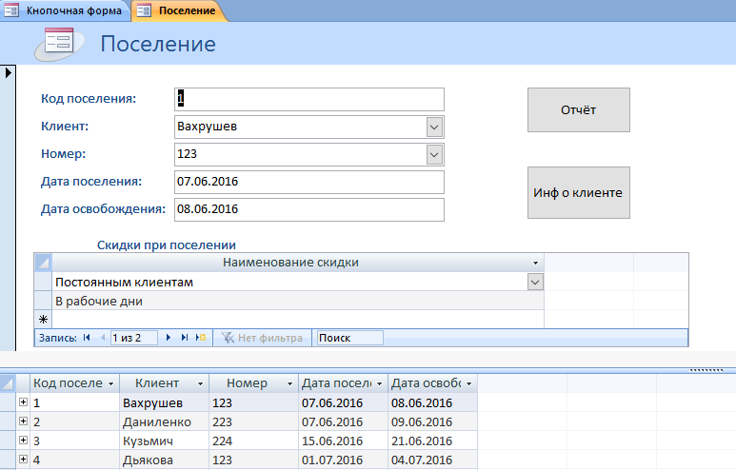Open Дата освоб column header dropdown
The height and width of the screenshot is (470, 736).
tap(468, 383)
